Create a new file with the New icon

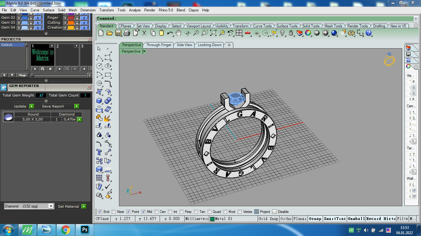(x=101, y=33)
